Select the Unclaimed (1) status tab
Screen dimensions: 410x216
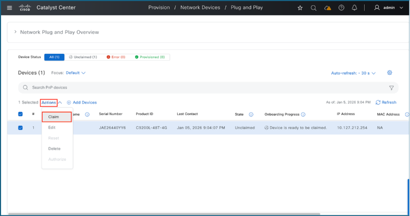coord(83,57)
